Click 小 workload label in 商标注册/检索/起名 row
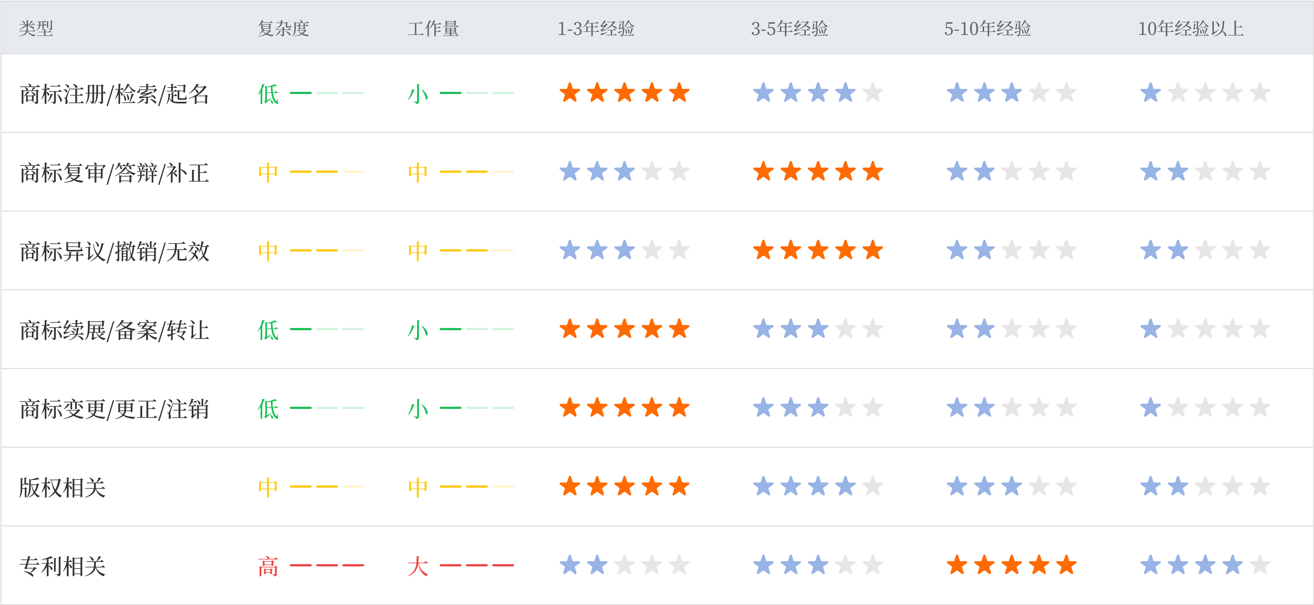Image resolution: width=1314 pixels, height=605 pixels. coord(418,94)
